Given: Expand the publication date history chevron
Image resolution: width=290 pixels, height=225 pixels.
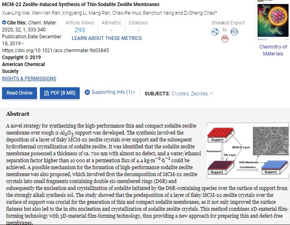Looking at the screenshot, I should pyautogui.click(x=23, y=44).
